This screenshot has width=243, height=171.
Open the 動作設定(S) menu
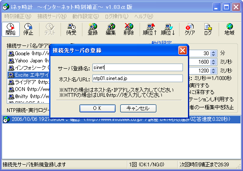pos(85,16)
